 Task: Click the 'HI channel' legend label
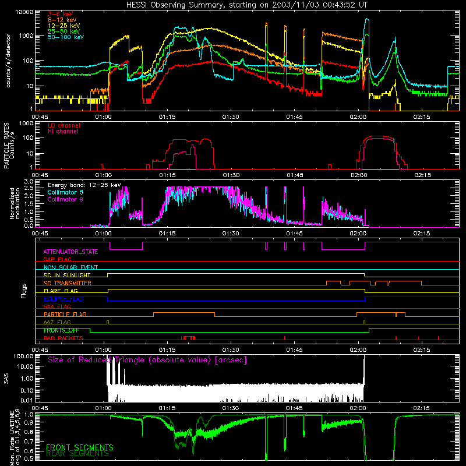[63, 132]
